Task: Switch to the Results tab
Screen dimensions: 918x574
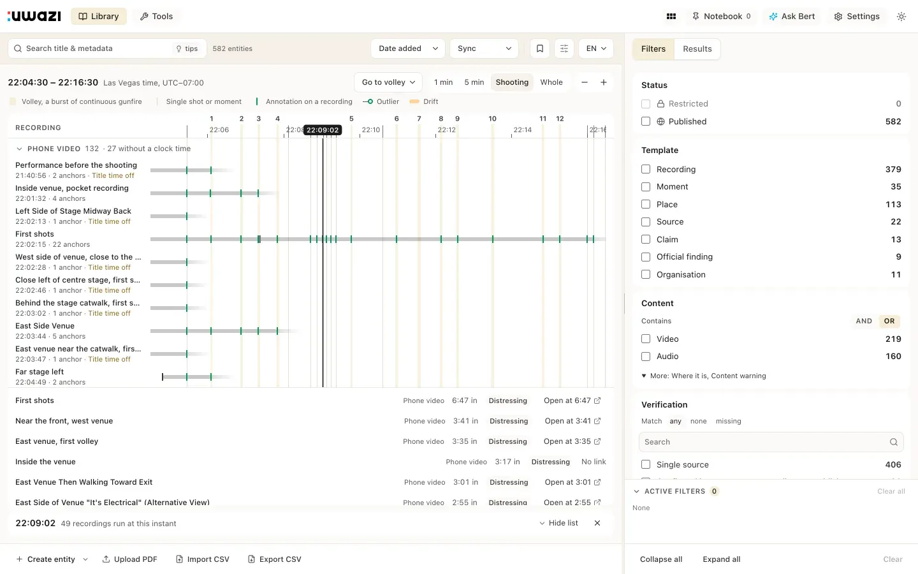Action: pos(697,49)
